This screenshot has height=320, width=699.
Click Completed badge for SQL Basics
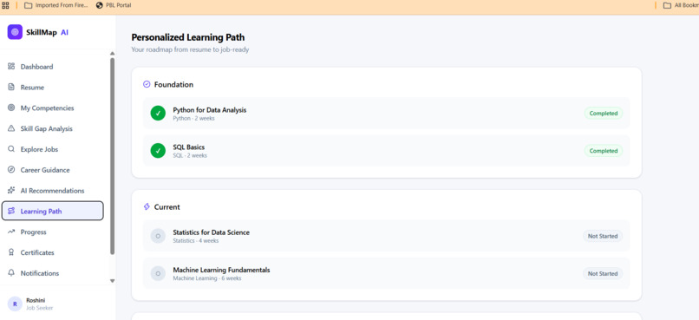tap(603, 151)
